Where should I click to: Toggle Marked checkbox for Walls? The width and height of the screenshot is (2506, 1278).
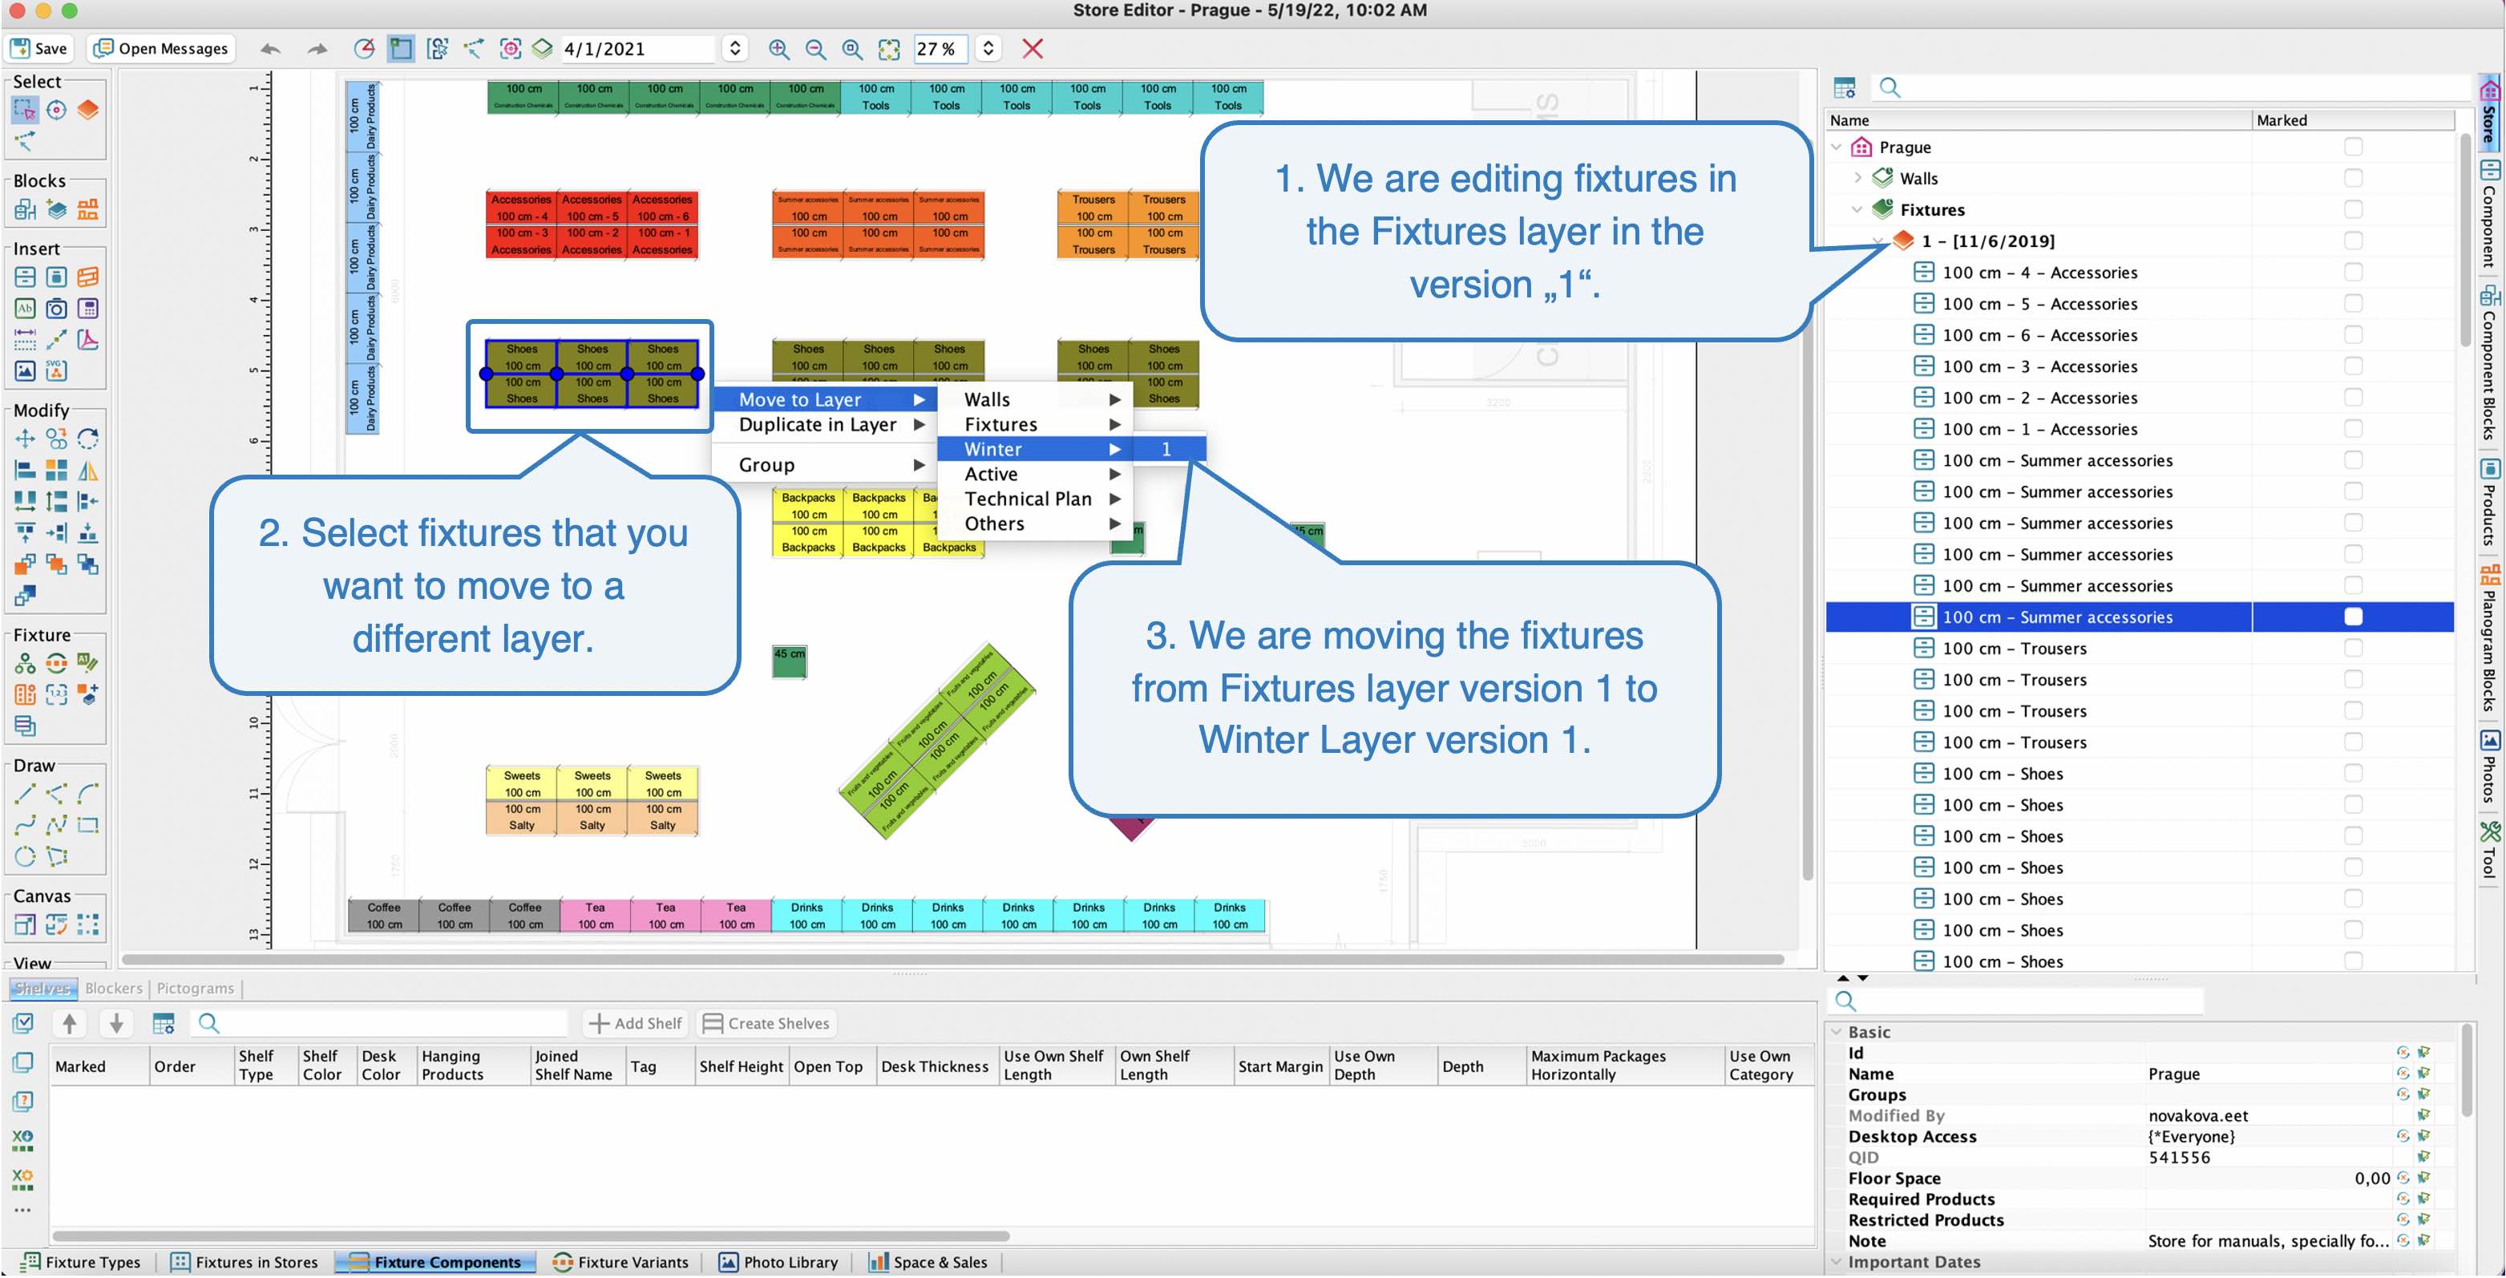(2352, 178)
